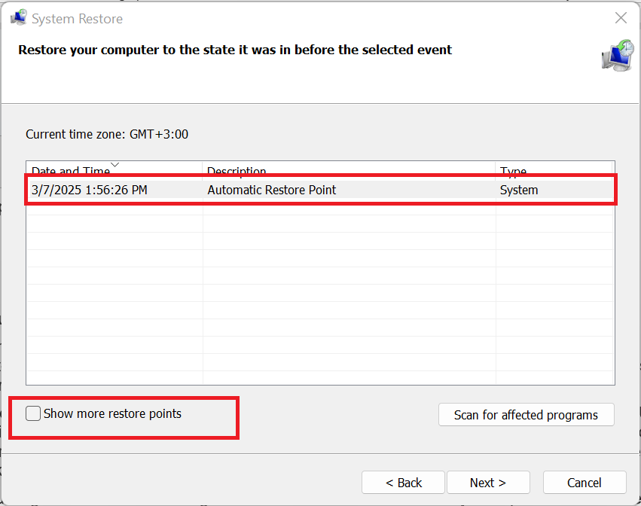Viewport: 641px width, 506px height.
Task: Click the Automatic Restore Point description cell
Action: click(272, 190)
